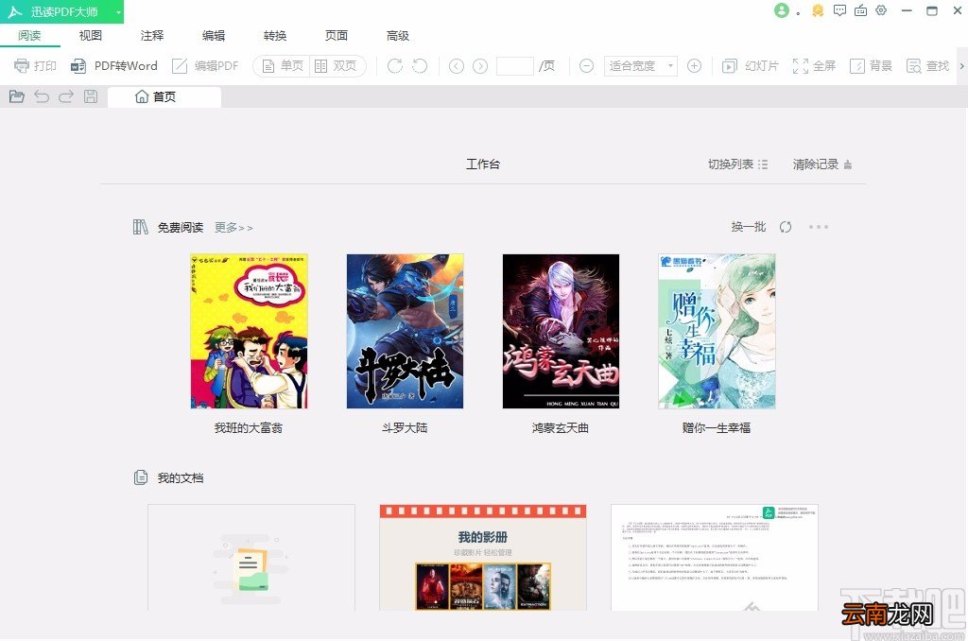Open the blank document placeholder thumbnail
Image resolution: width=968 pixels, height=641 pixels.
point(251,558)
